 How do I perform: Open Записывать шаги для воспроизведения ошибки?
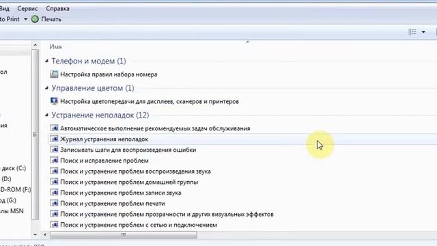point(128,150)
